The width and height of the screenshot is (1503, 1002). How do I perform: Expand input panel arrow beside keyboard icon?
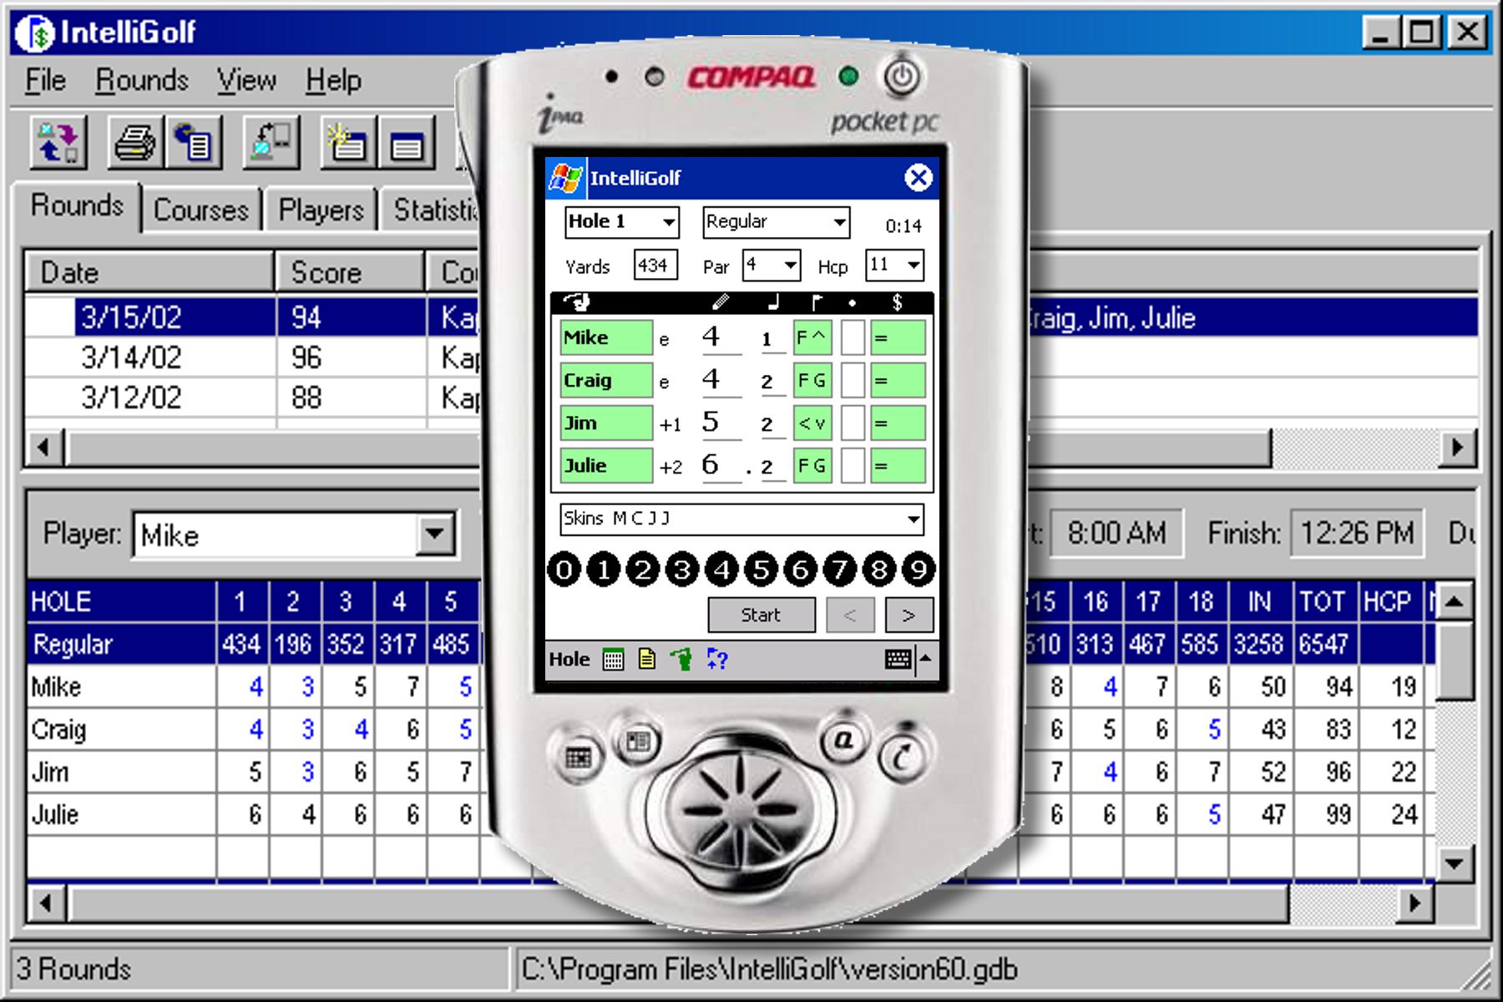[925, 660]
